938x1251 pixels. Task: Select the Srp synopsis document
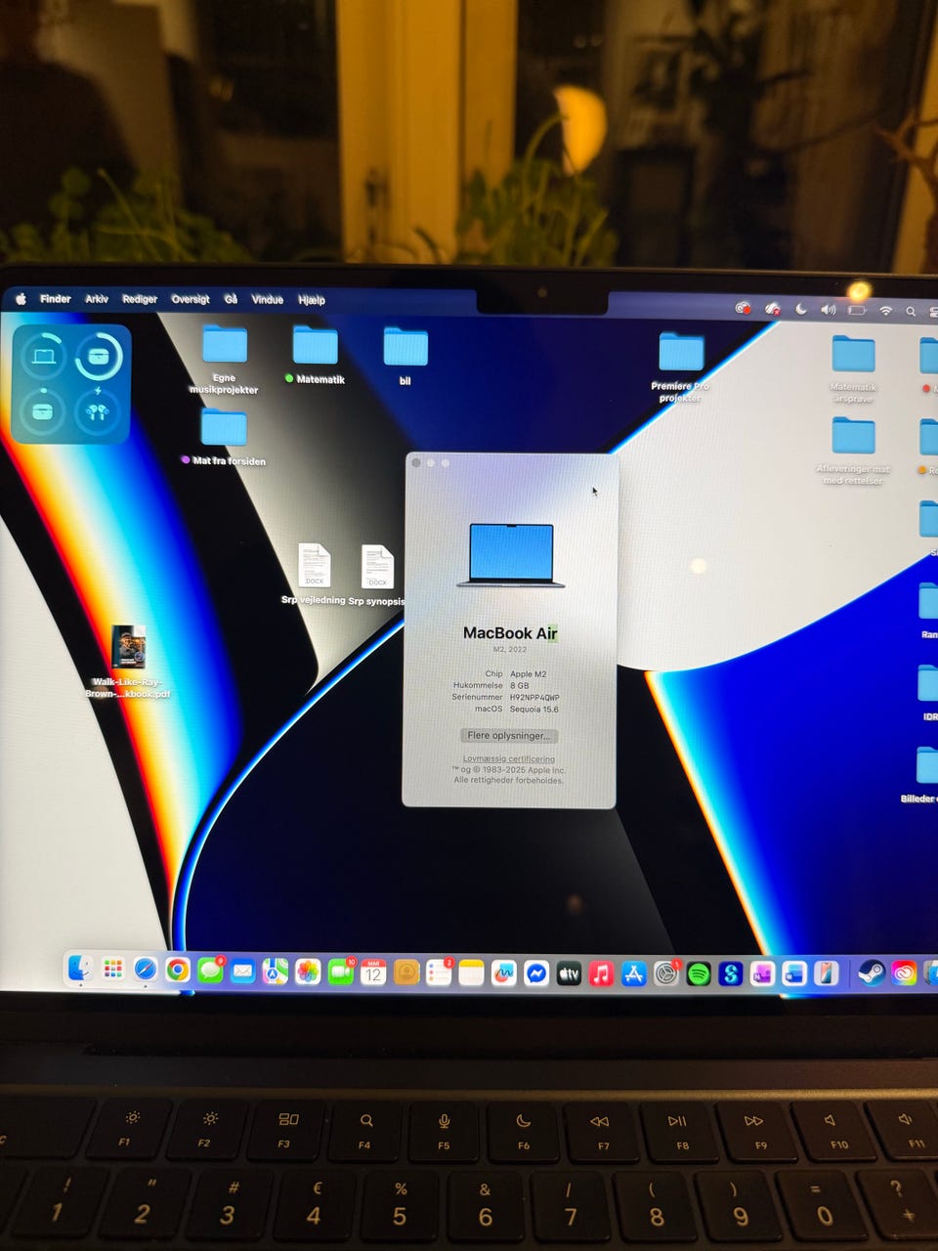tap(377, 575)
